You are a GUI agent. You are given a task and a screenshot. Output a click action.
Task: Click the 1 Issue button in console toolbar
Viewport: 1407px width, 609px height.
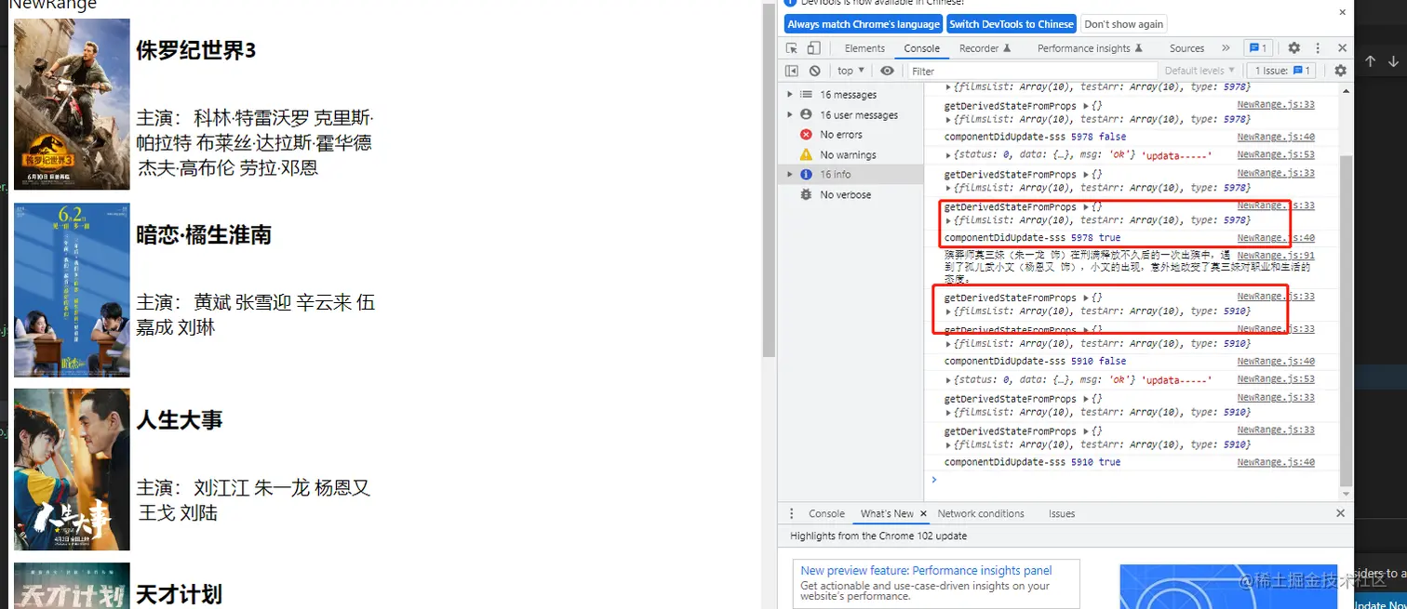coord(1281,71)
